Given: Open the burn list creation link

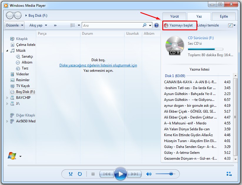Looking at the screenshot, I should pyautogui.click(x=98, y=65).
